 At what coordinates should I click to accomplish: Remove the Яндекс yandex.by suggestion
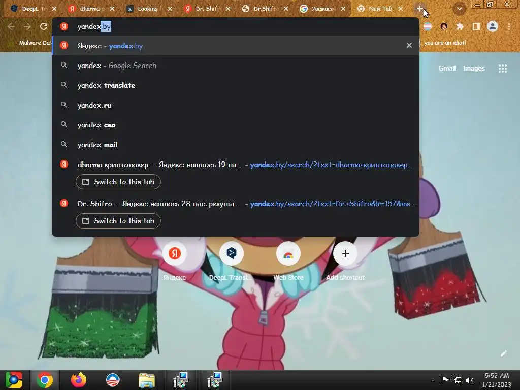(409, 45)
